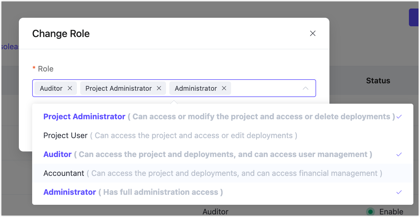420x217 pixels.
Task: Click the checkmark next to Administrator option
Action: [399, 192]
